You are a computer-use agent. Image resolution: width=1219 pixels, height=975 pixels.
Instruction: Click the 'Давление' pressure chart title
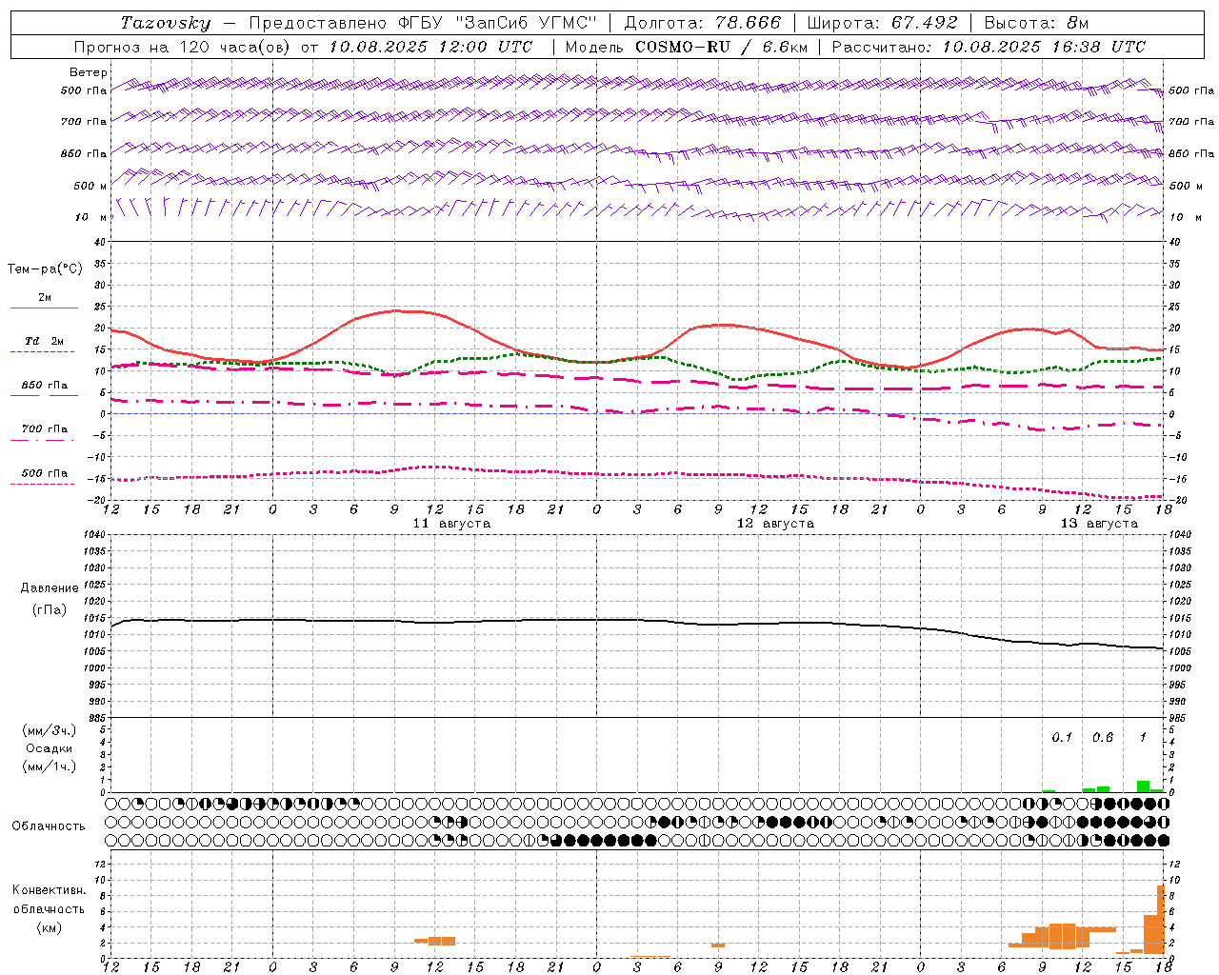click(50, 587)
